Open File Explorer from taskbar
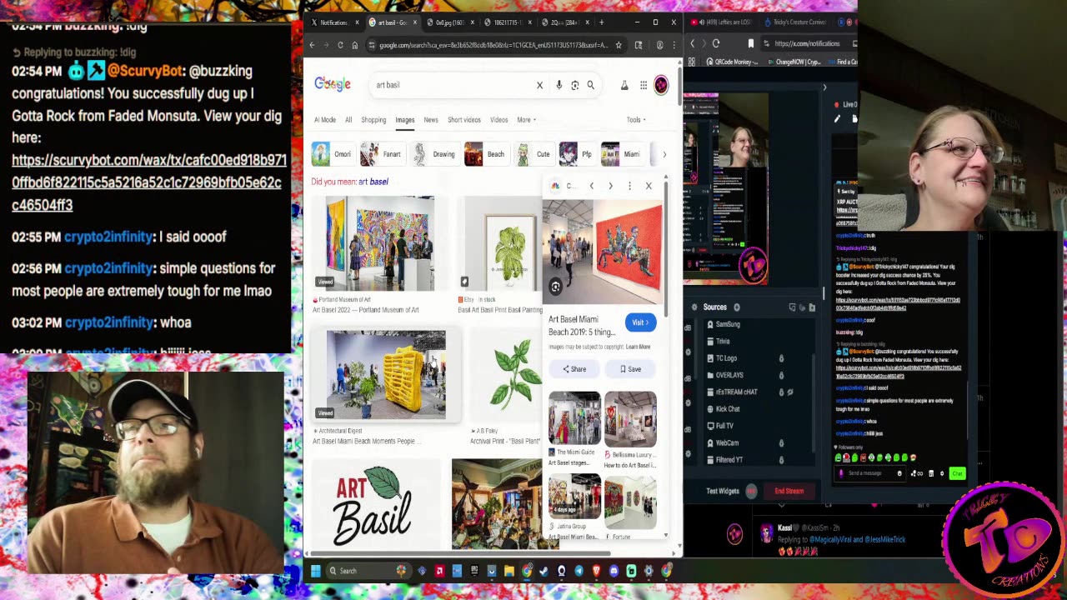The height and width of the screenshot is (600, 1067). coord(508,571)
